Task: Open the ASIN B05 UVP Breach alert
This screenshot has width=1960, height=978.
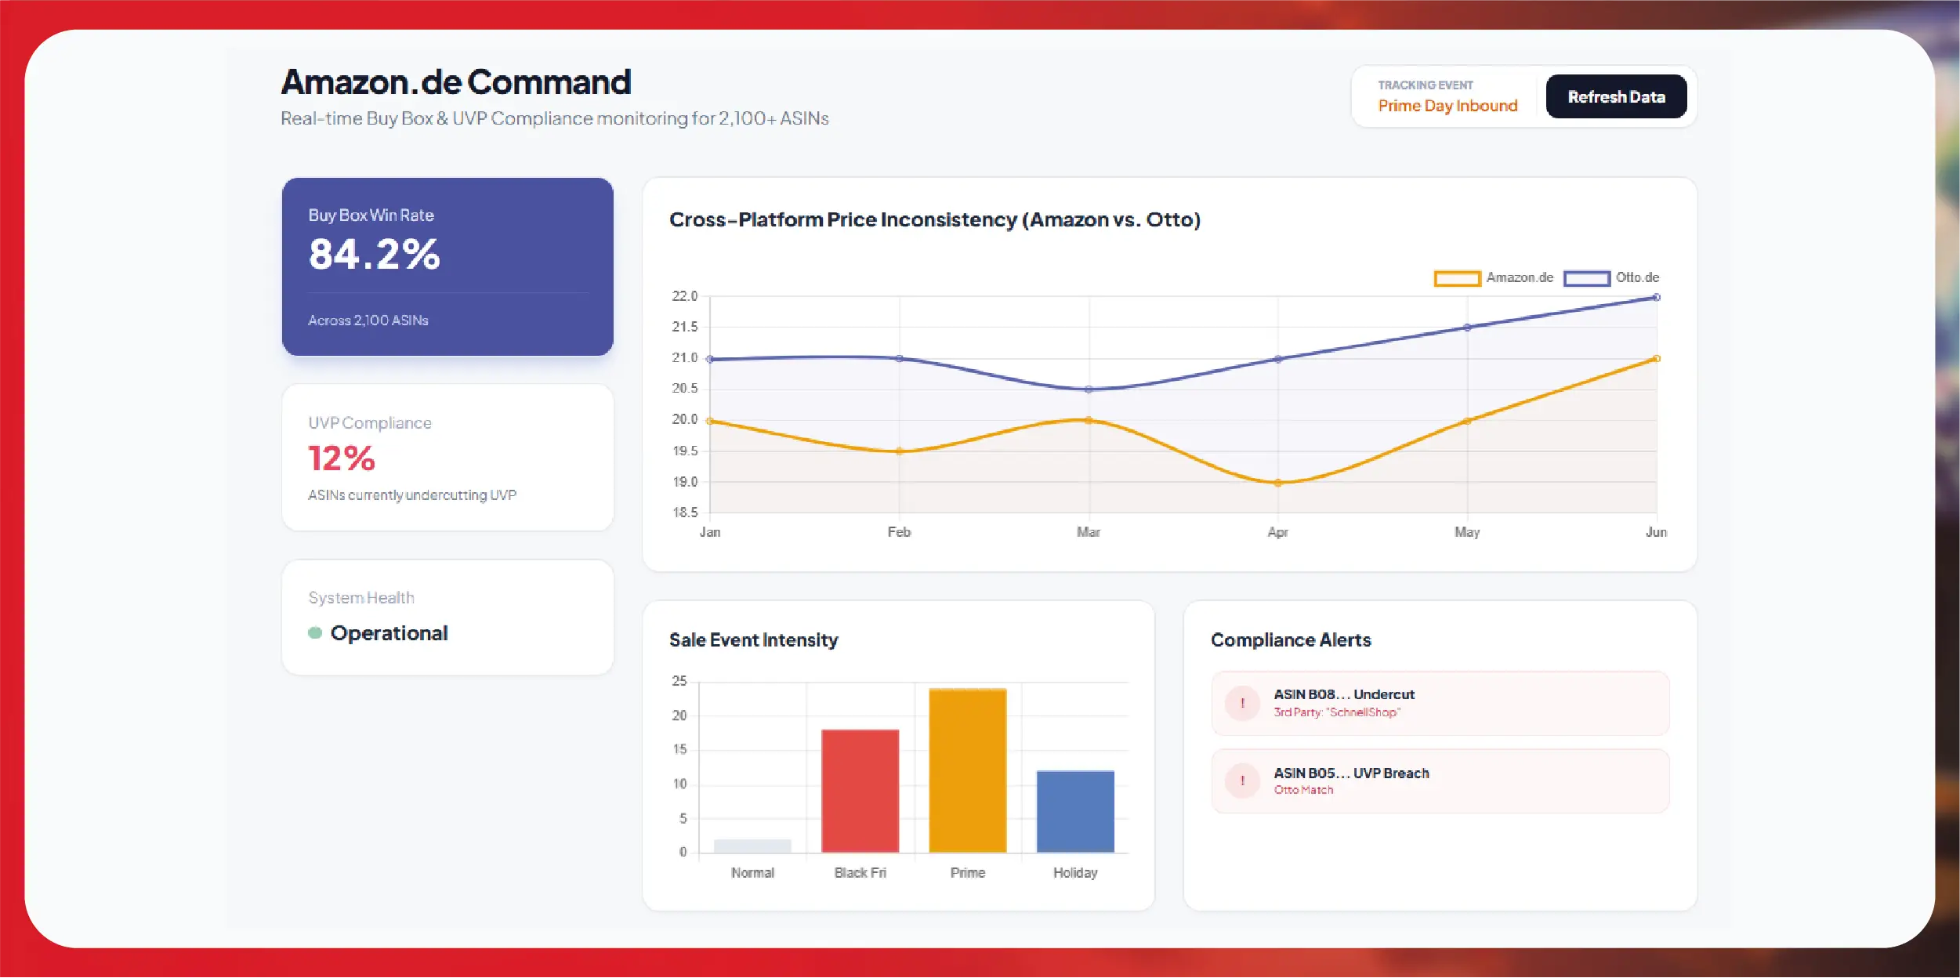Action: [x=1440, y=781]
